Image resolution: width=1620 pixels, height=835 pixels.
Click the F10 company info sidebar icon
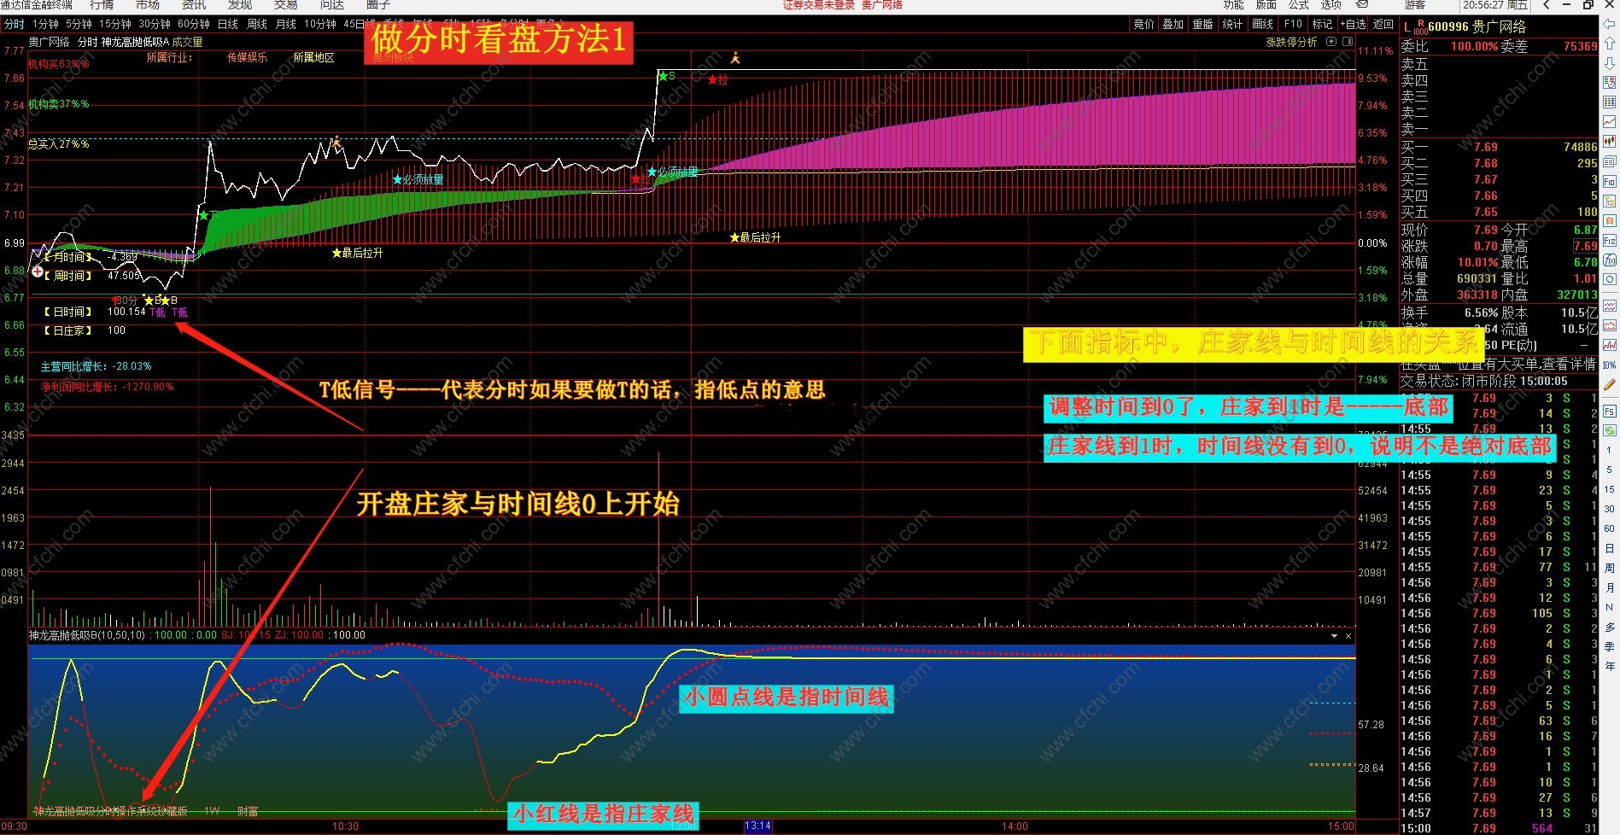click(1610, 181)
